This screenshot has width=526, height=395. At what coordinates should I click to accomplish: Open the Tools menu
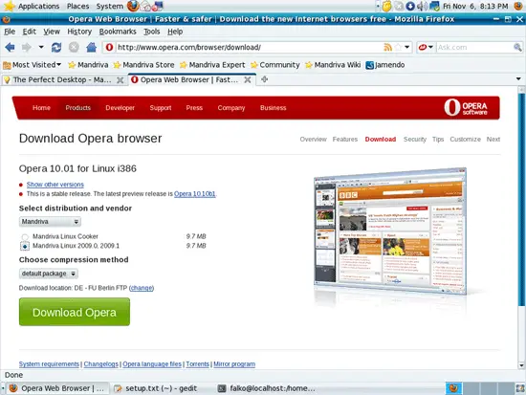pyautogui.click(x=152, y=32)
